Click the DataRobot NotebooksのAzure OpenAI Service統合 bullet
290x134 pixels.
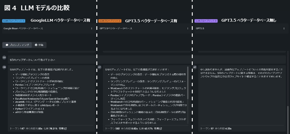point(42,99)
